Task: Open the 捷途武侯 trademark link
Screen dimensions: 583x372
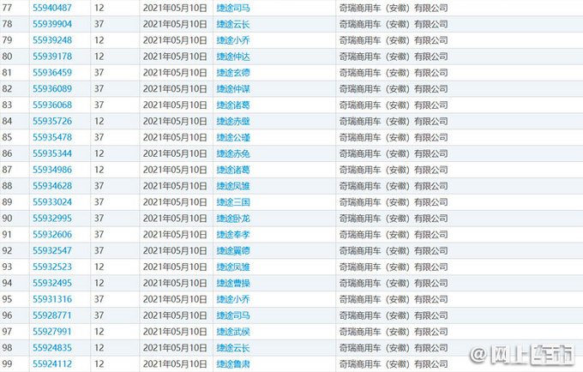Action: click(x=232, y=332)
